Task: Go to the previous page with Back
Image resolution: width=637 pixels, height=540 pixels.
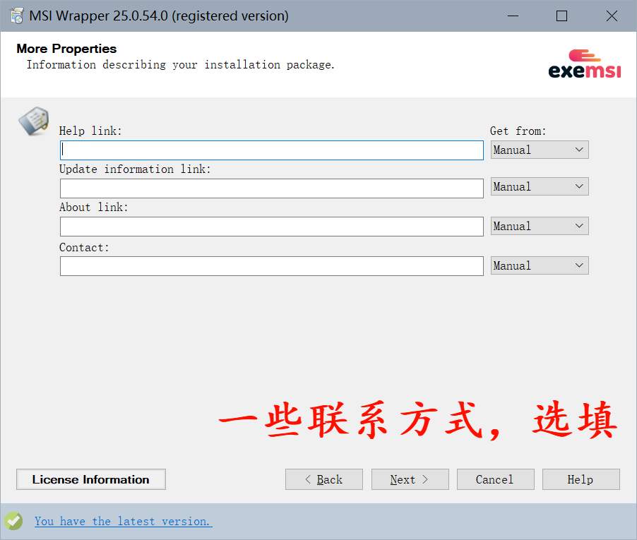Action: [323, 479]
